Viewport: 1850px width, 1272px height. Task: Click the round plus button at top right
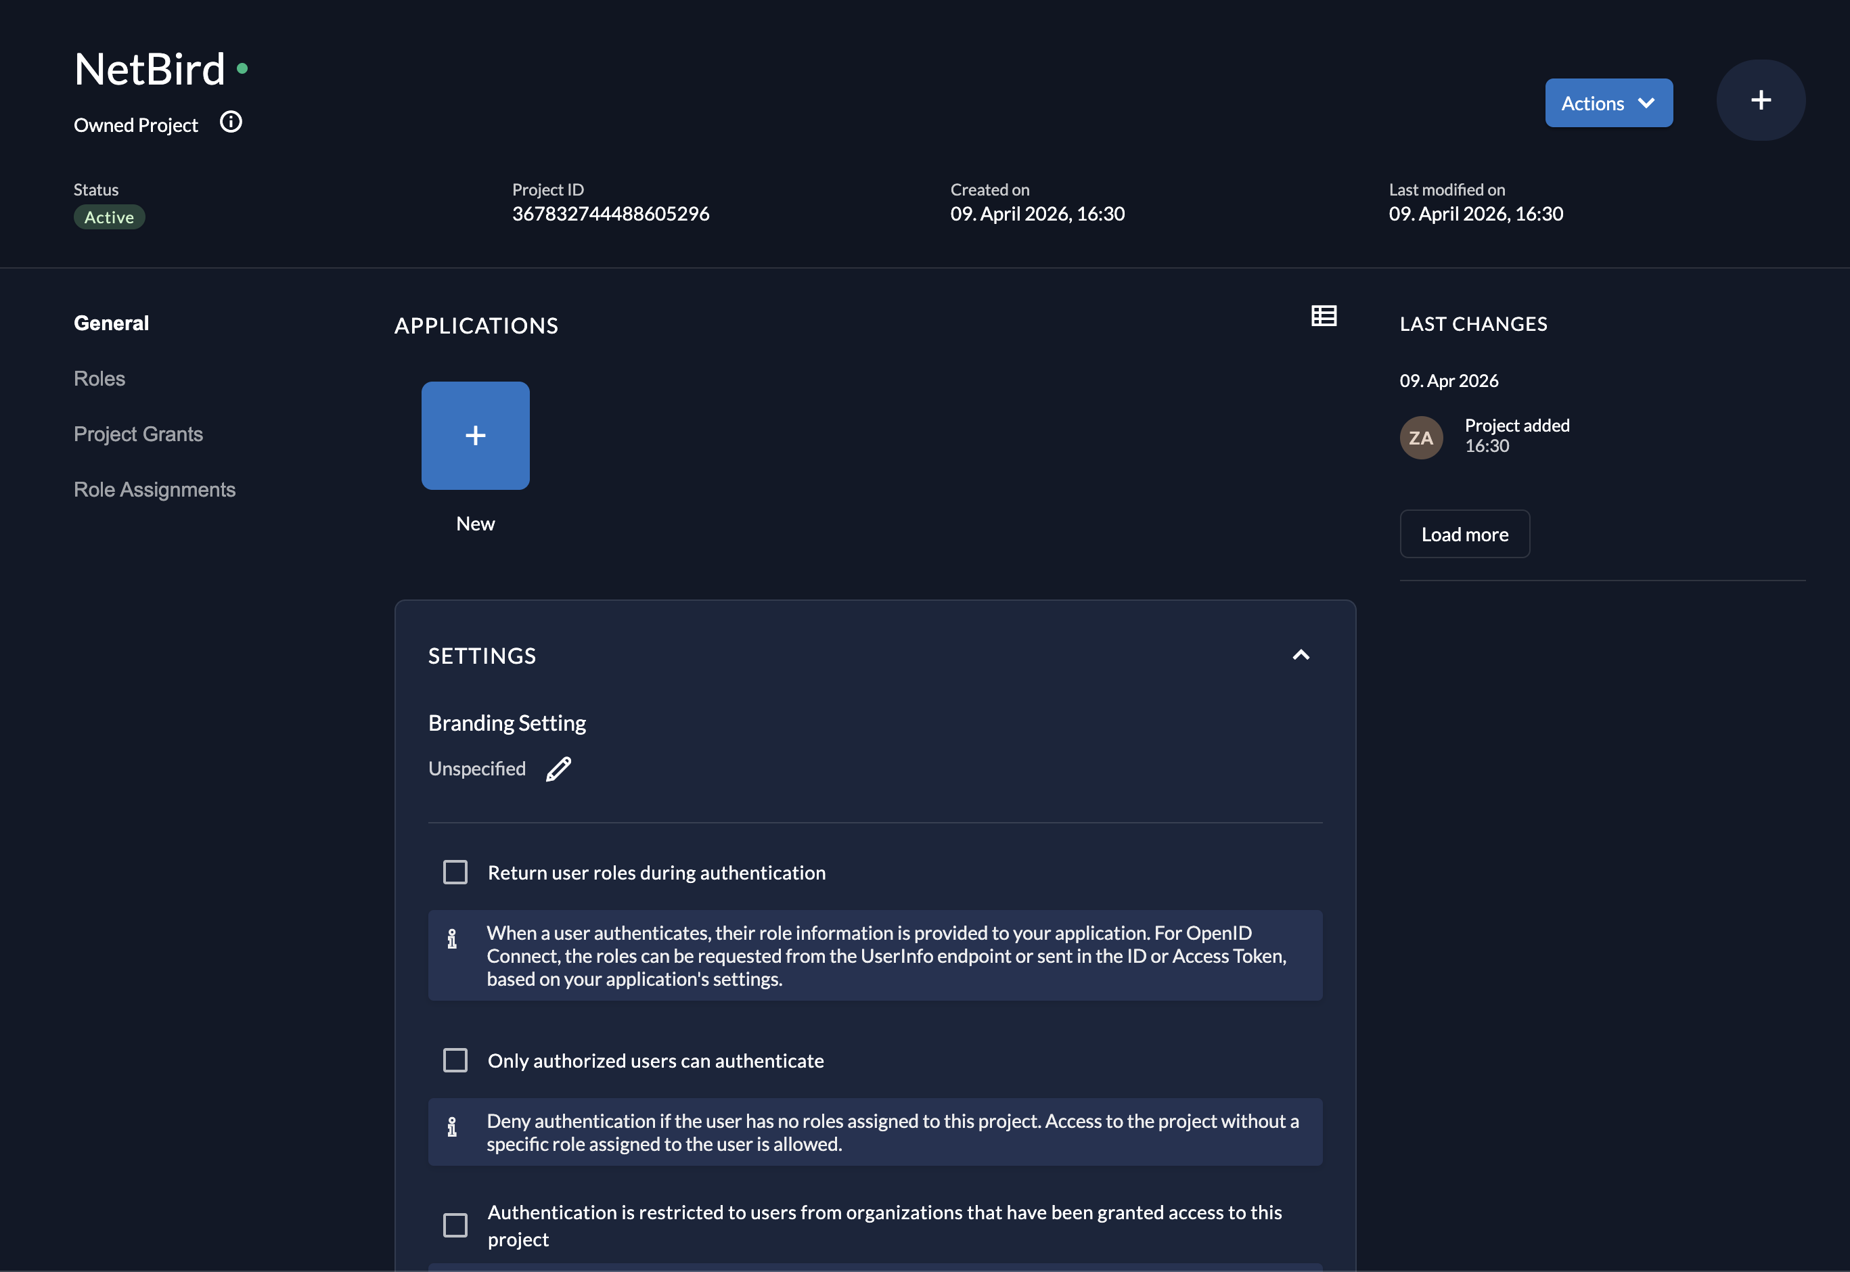click(x=1760, y=100)
